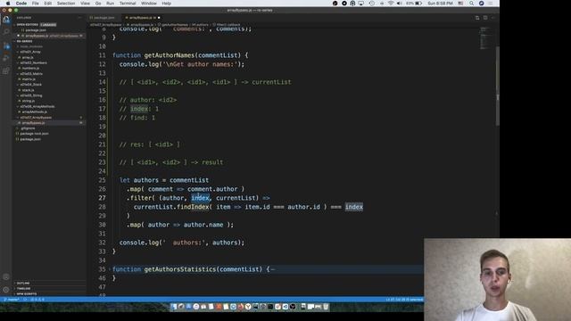Collapse the project root folder section
The image size is (571, 321).
[25, 41]
